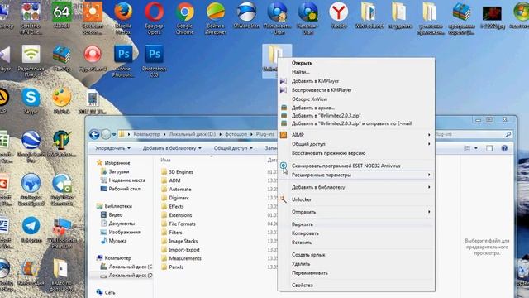The height and width of the screenshot is (298, 529).
Task: Open Skype desktop icon
Action: coord(31,101)
